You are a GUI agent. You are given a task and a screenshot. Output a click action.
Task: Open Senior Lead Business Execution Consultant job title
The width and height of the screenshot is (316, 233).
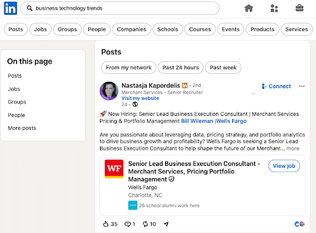pyautogui.click(x=194, y=171)
